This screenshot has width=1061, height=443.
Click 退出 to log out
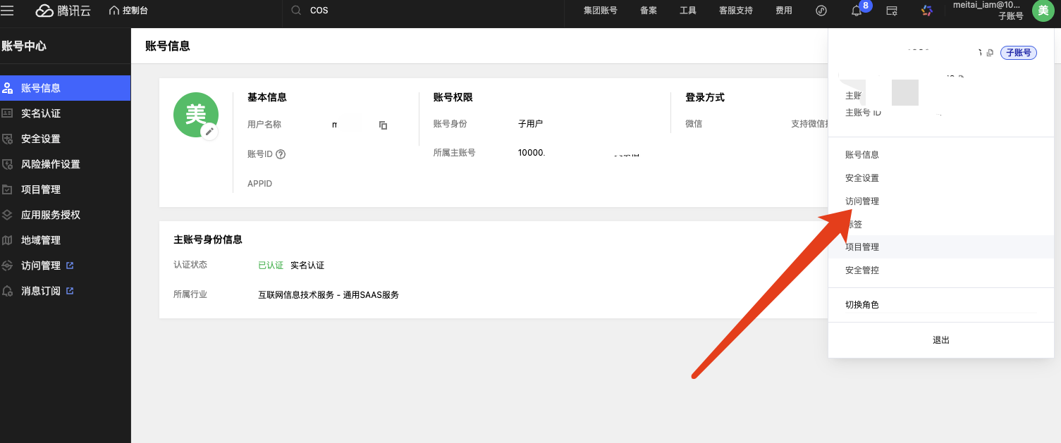[x=941, y=340]
